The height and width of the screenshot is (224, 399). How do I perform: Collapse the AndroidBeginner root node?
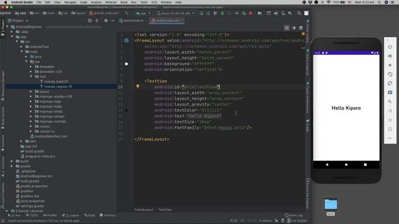pos(7,27)
